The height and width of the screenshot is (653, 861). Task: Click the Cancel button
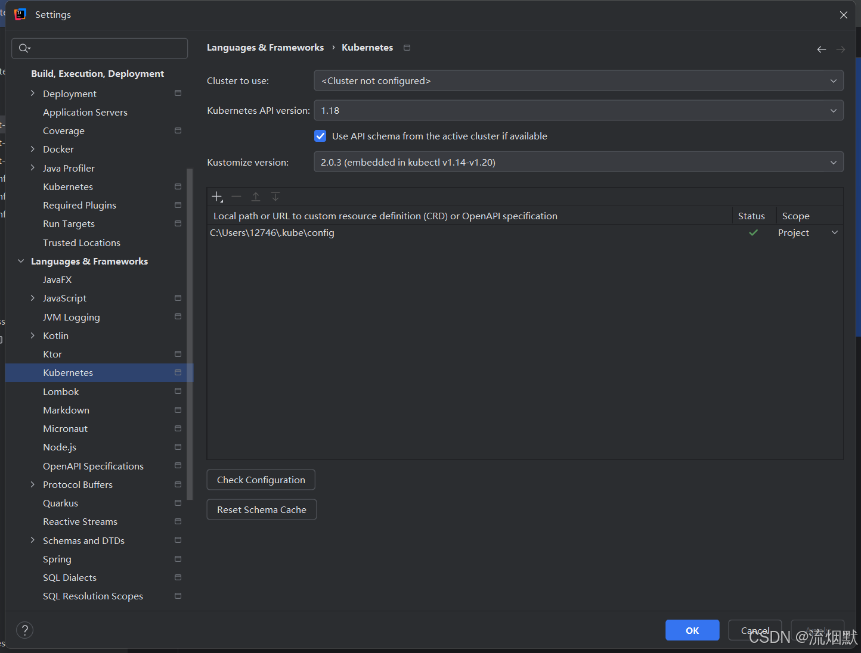pos(755,630)
